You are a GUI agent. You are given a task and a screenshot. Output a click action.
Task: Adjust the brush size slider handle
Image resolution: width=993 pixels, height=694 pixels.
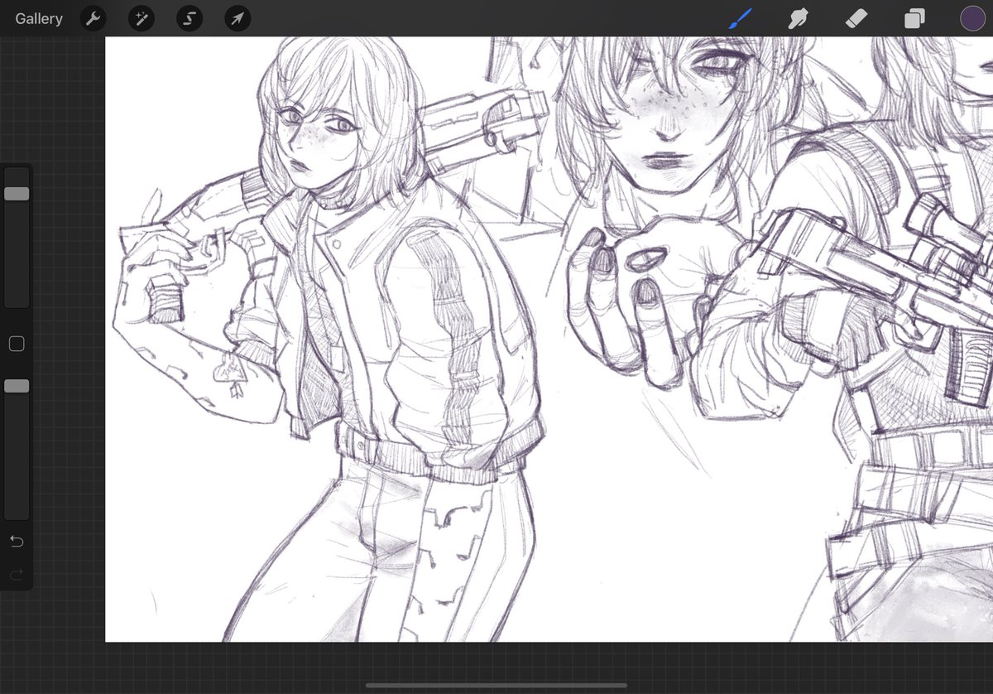tap(17, 193)
